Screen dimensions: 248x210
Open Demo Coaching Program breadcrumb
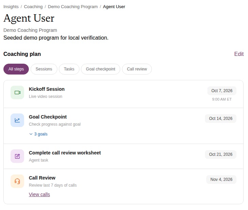(73, 7)
